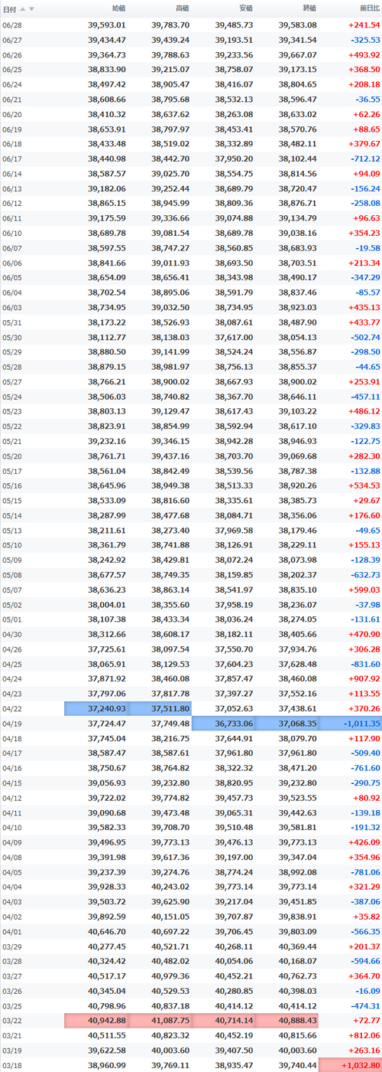Image resolution: width=382 pixels, height=1072 pixels.
Task: Click the 始値 column header
Action: tap(118, 9)
